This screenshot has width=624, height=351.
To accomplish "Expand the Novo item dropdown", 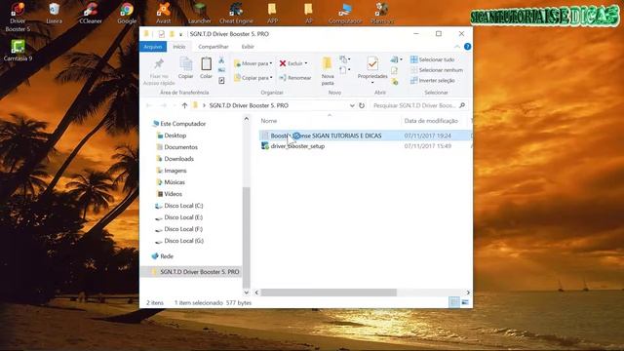I will 344,59.
